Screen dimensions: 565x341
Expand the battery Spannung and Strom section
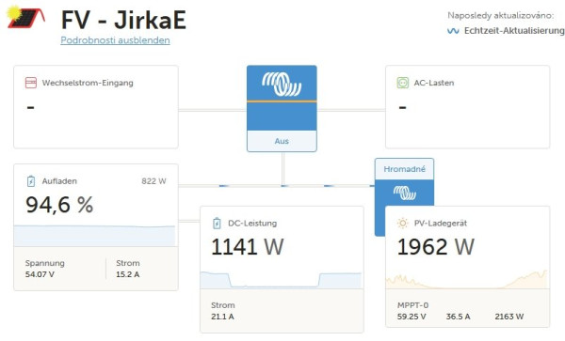coord(96,269)
